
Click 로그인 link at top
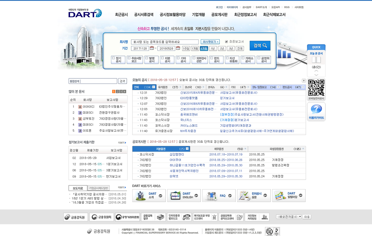coord(219,7)
